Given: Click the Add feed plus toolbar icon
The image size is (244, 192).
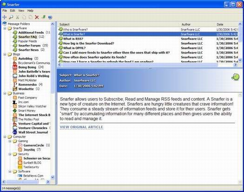Looking at the screenshot, I should (5, 17).
